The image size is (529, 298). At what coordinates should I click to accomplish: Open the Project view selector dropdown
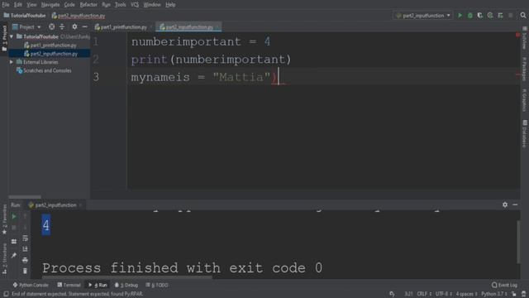26,26
